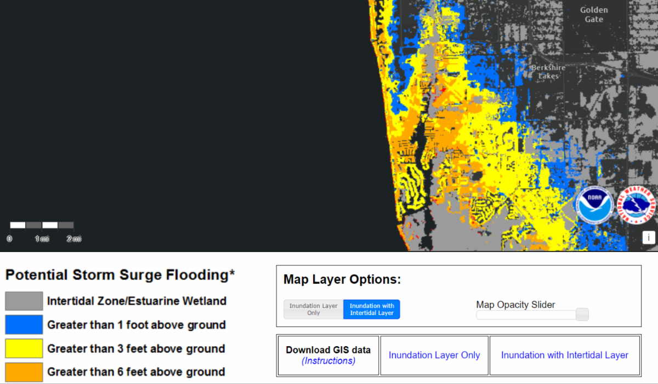This screenshot has height=384, width=658.
Task: Click the map distance scale bar
Action: [42, 225]
